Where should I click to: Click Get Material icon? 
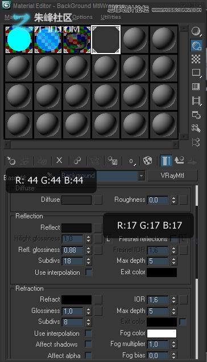(x=11, y=161)
